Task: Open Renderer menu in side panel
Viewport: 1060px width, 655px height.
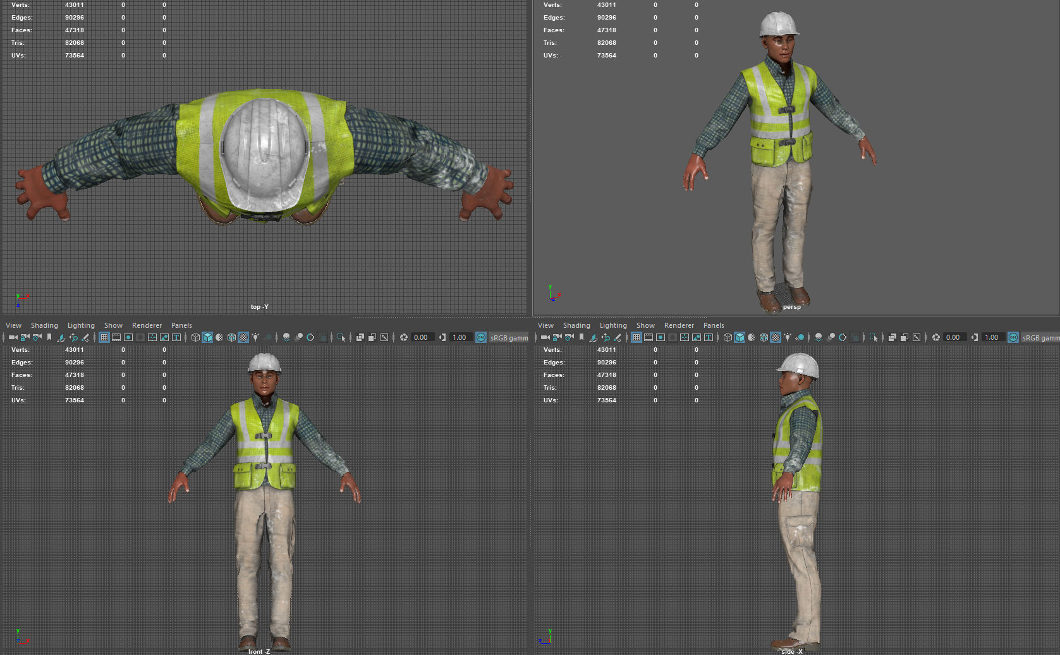Action: click(679, 325)
